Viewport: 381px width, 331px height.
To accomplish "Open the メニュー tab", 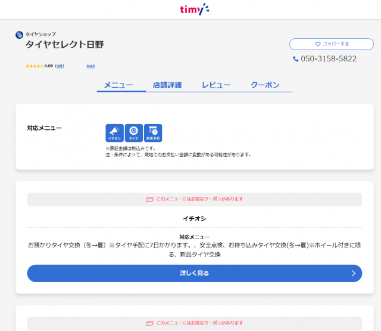I will tap(118, 85).
